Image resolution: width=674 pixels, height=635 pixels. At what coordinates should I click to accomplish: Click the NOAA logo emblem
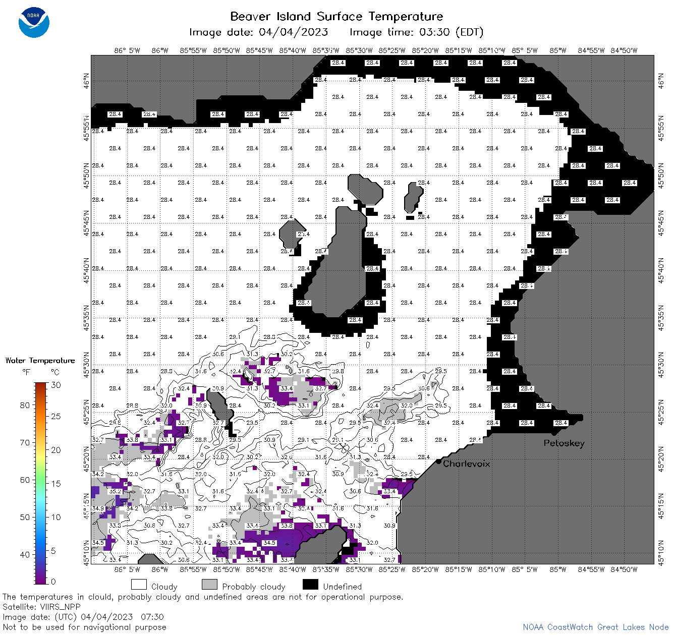[x=34, y=22]
